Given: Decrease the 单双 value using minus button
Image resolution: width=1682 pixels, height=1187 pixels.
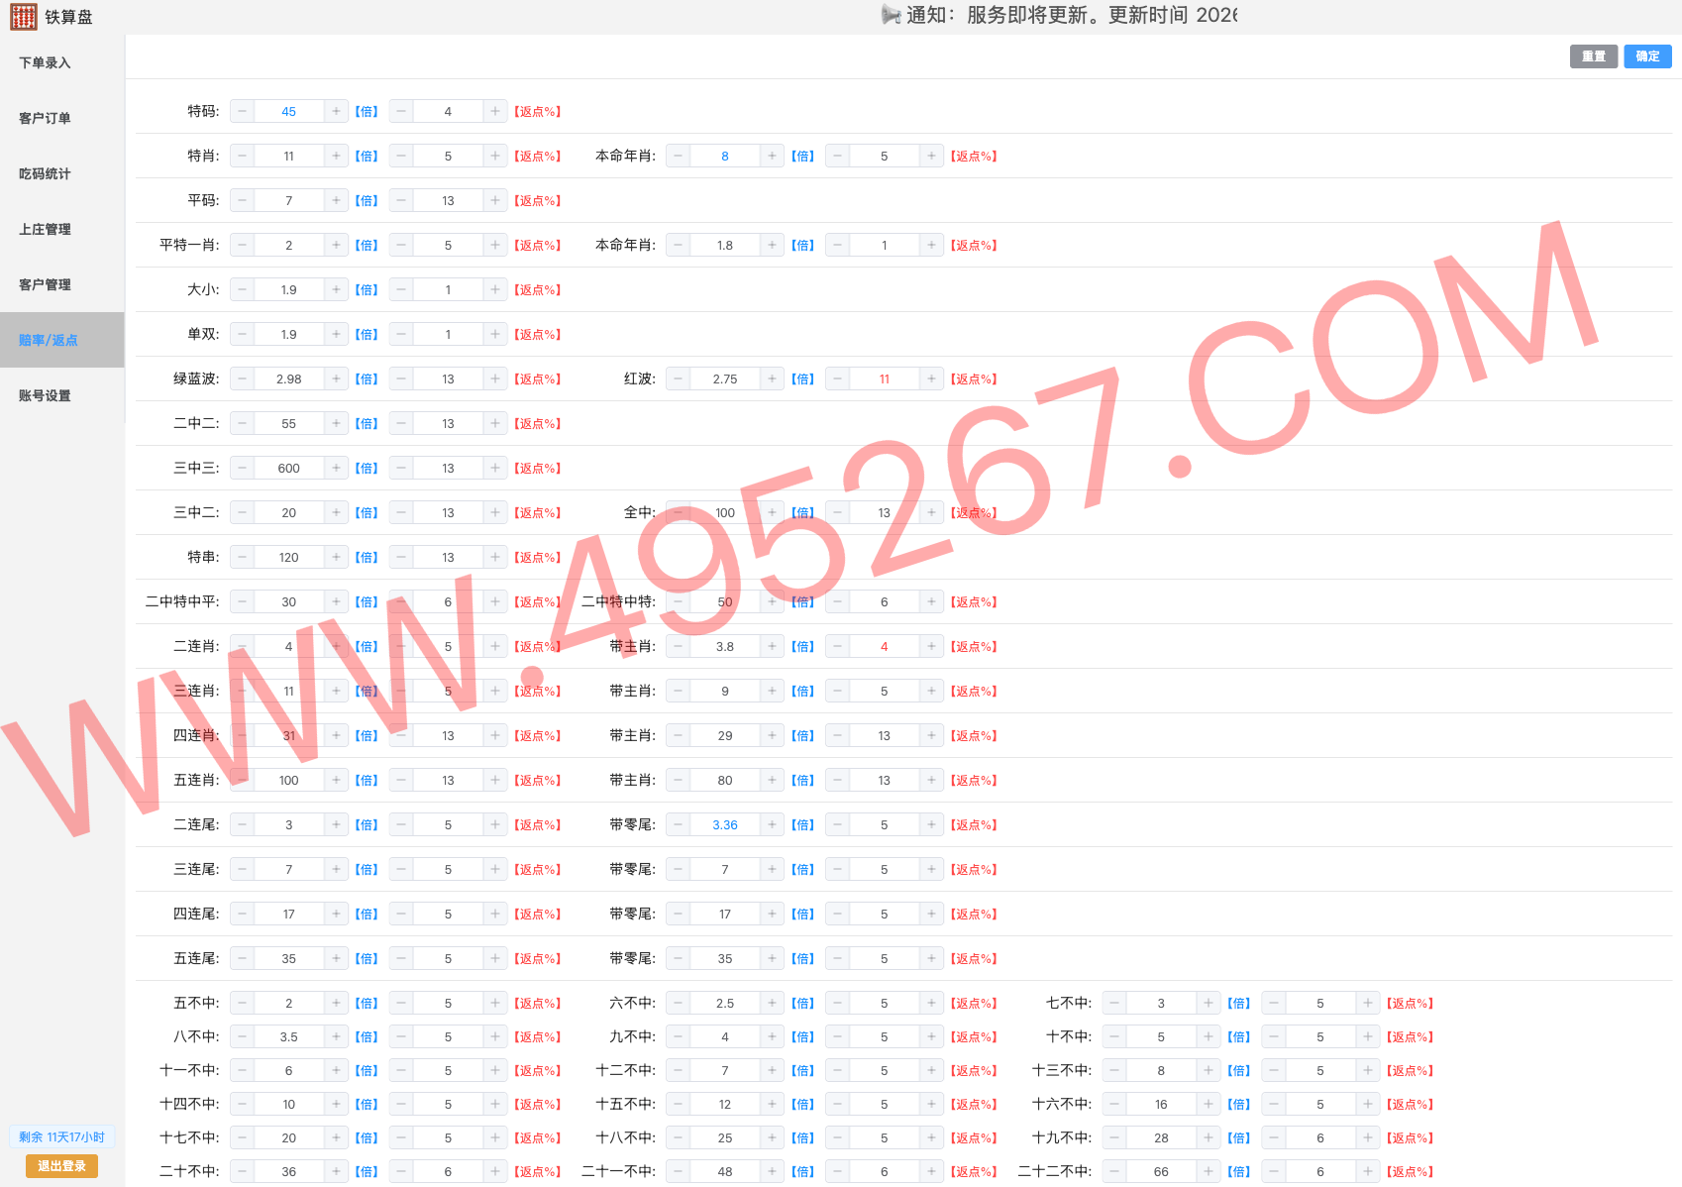Looking at the screenshot, I should coord(242,334).
